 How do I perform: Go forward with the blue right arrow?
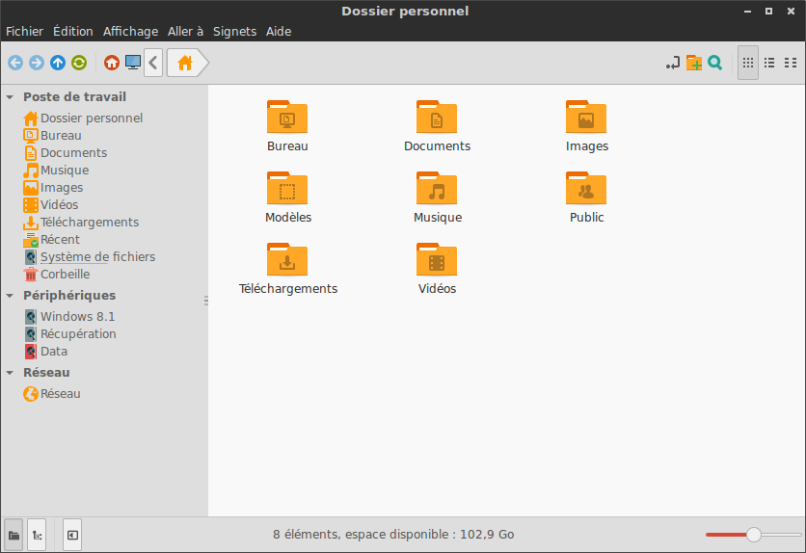pos(37,63)
